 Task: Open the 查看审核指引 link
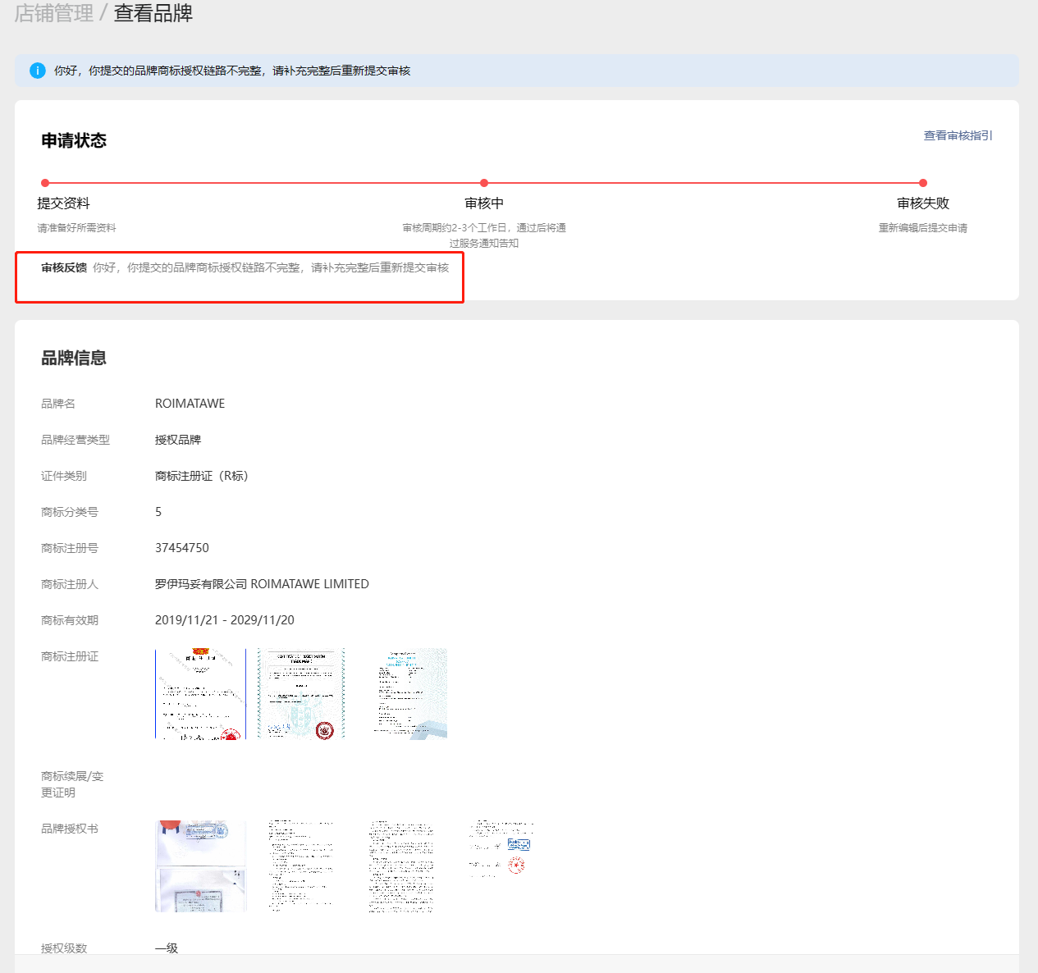click(958, 135)
